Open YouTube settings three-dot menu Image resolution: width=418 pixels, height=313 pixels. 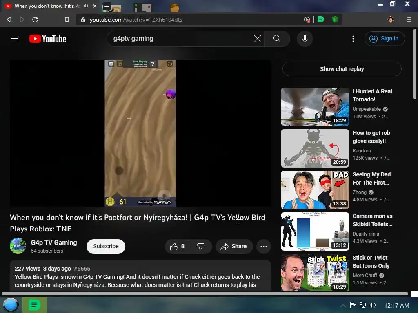[x=353, y=39]
